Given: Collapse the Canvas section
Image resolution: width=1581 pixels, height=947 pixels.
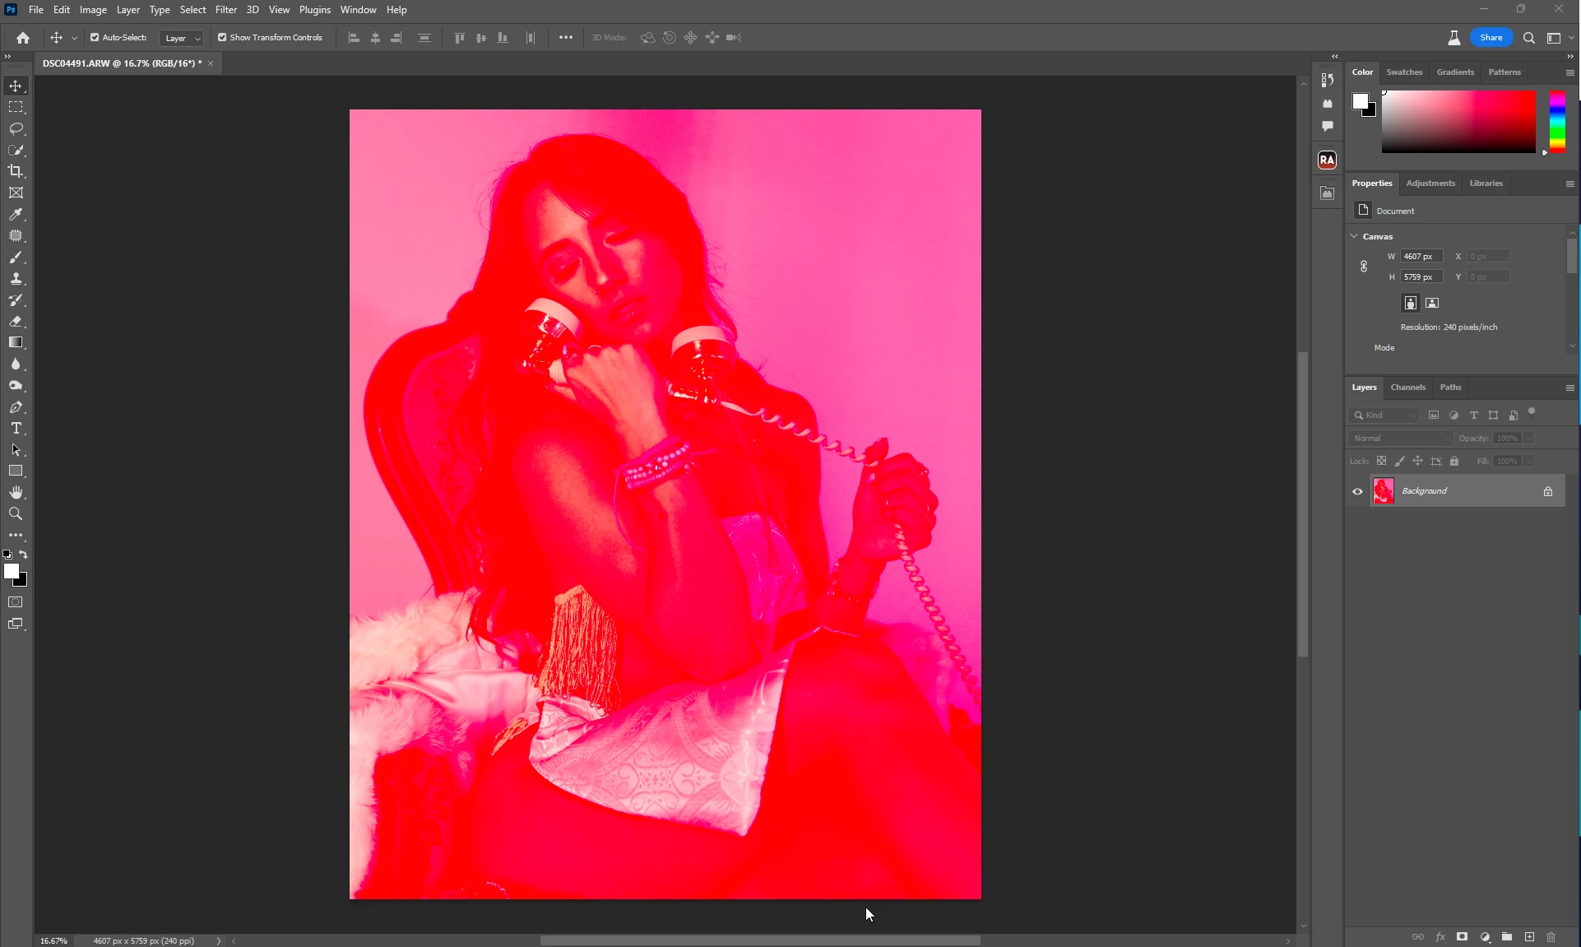Looking at the screenshot, I should pos(1355,236).
